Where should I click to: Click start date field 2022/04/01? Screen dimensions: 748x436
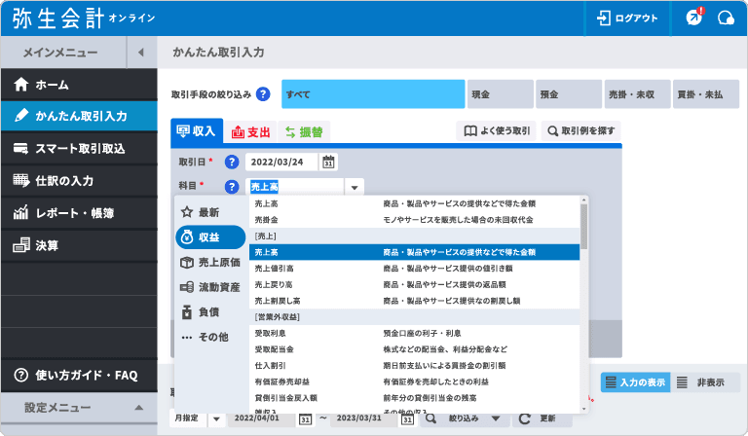point(261,418)
